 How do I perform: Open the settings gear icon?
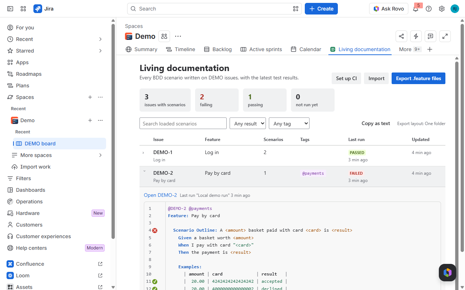pyautogui.click(x=442, y=9)
